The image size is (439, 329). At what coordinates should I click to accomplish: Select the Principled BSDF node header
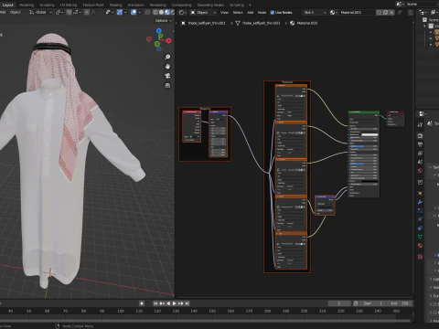coord(364,112)
